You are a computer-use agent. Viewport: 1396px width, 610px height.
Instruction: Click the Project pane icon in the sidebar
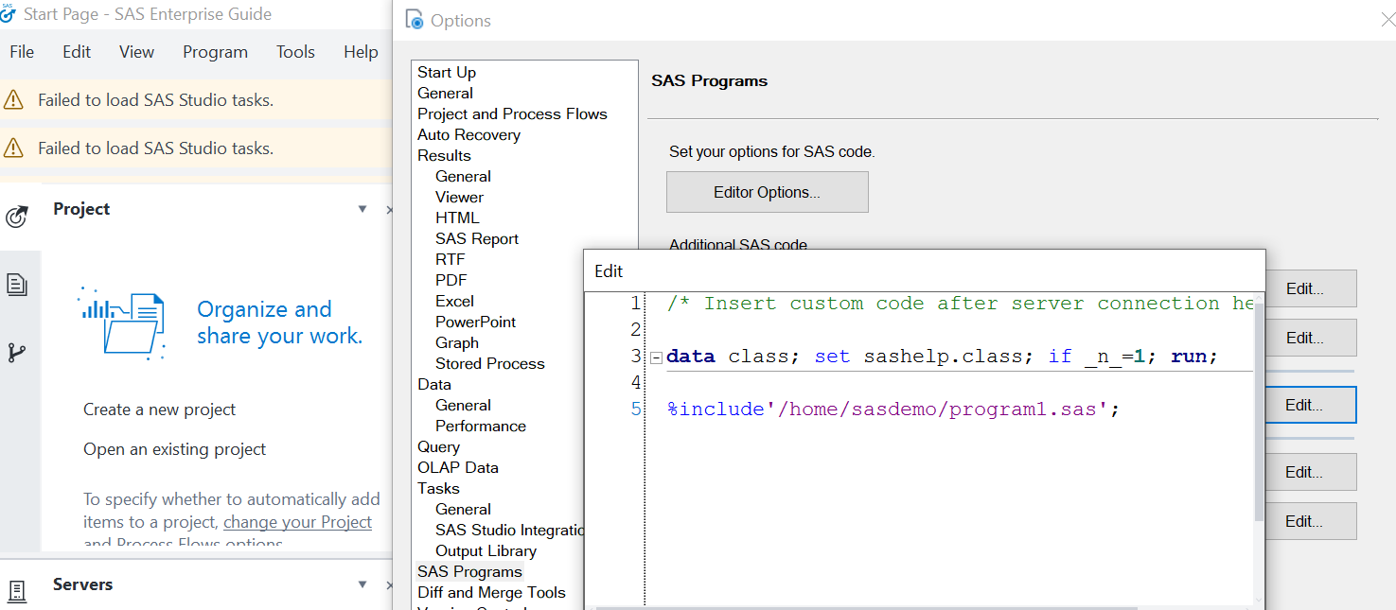(x=16, y=218)
